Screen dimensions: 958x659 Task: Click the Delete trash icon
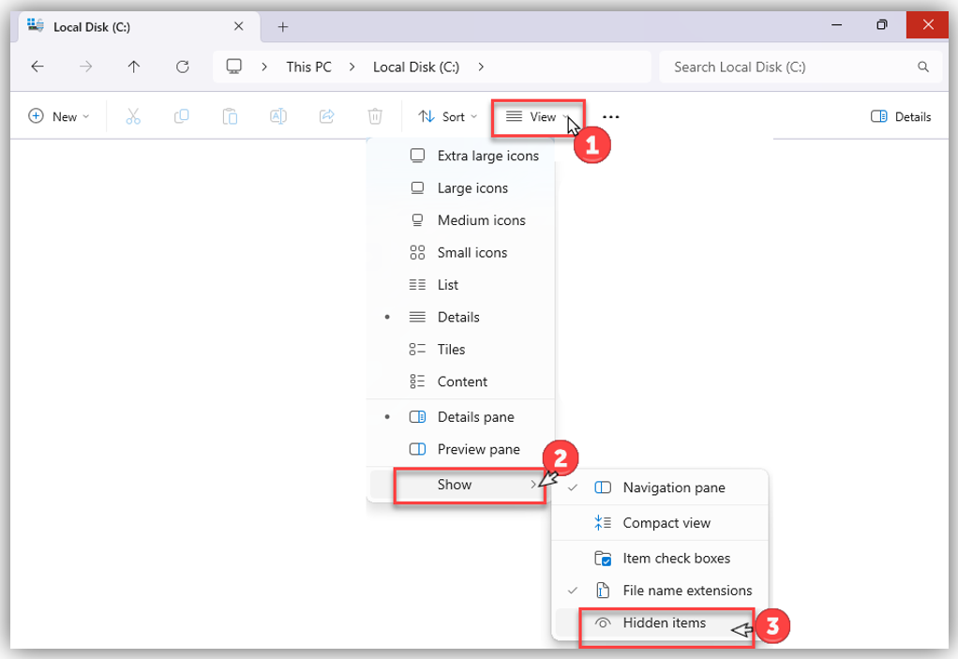point(375,116)
